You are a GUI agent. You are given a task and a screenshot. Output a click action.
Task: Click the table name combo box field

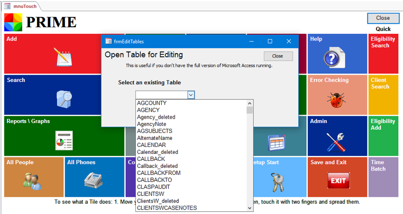pyautogui.click(x=162, y=95)
